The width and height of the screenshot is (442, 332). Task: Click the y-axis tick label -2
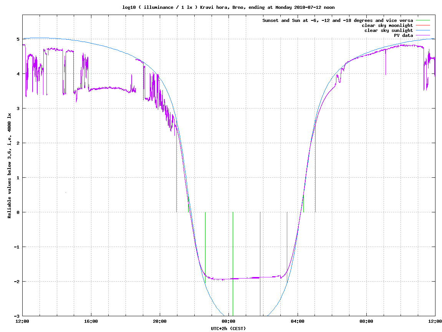pyautogui.click(x=17, y=282)
